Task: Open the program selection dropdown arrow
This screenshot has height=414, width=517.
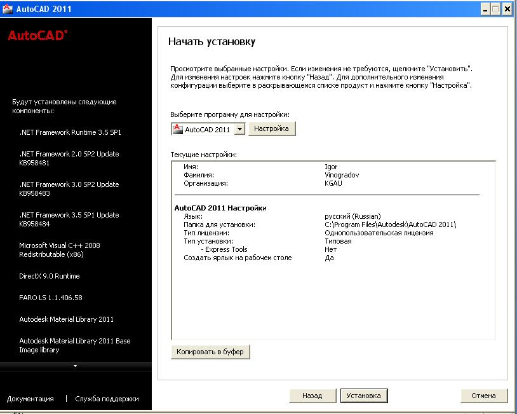Action: (x=240, y=129)
